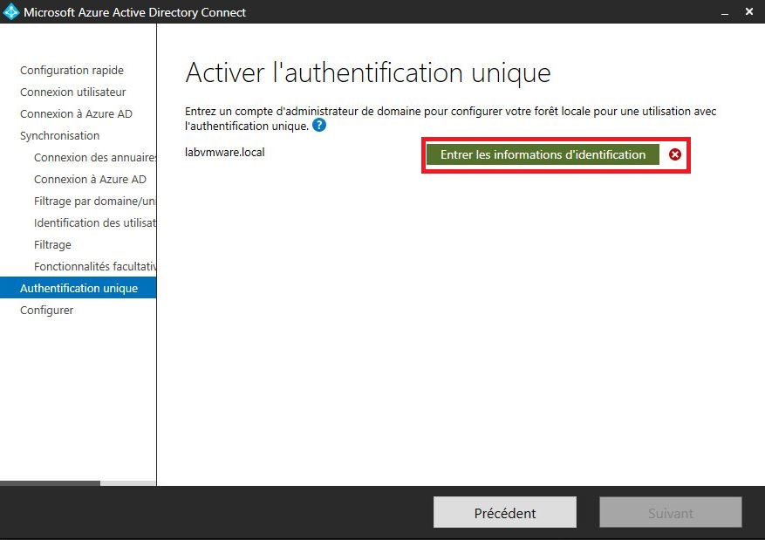Select the top-level Connexion à Azure AD step
Screen dimensions: 765x540
pos(76,113)
